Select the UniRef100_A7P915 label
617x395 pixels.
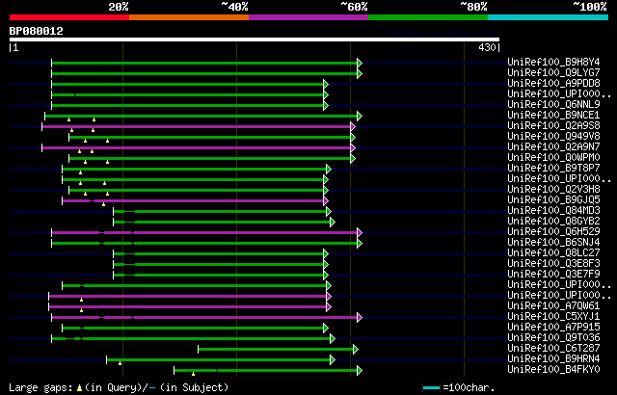[x=553, y=328]
